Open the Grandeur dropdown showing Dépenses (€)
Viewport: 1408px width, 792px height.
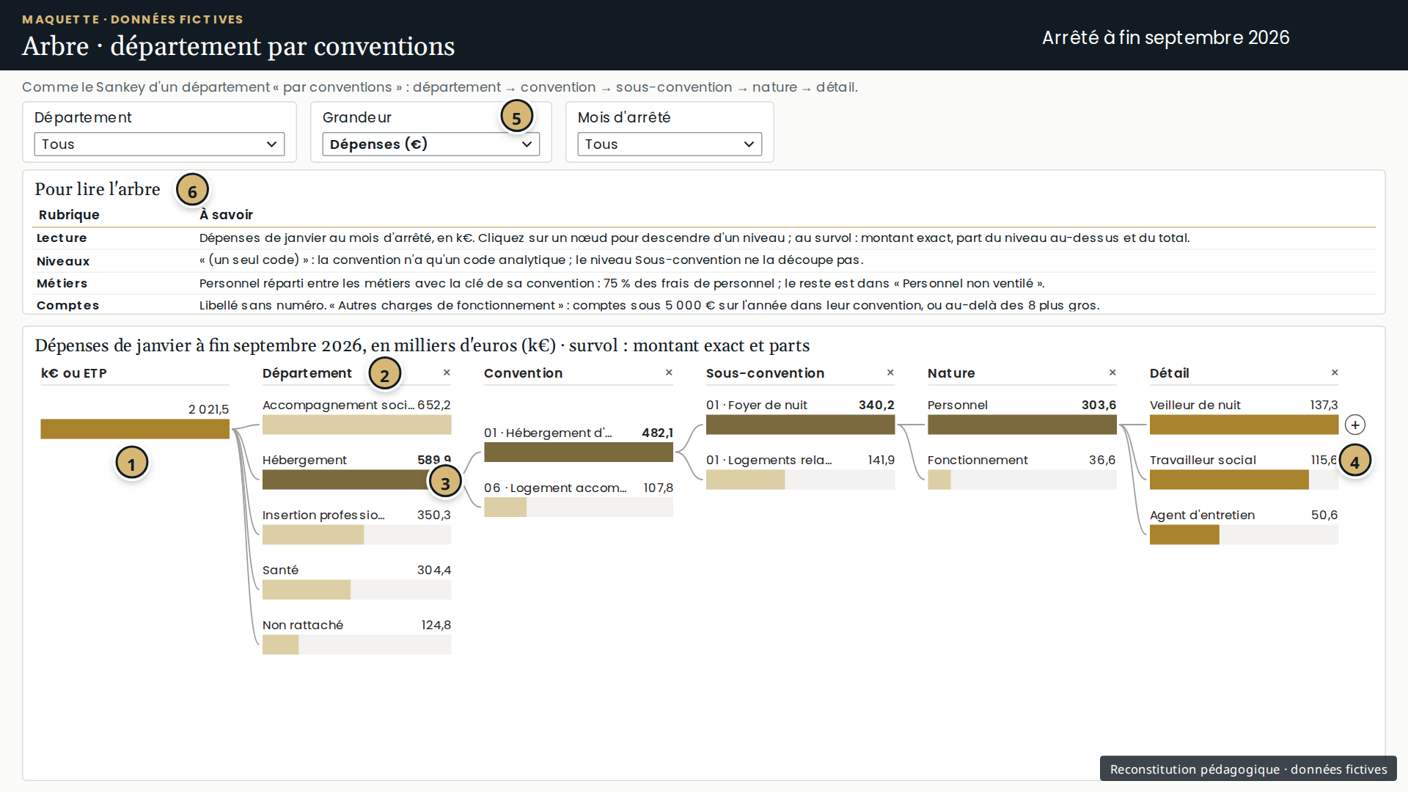point(430,144)
